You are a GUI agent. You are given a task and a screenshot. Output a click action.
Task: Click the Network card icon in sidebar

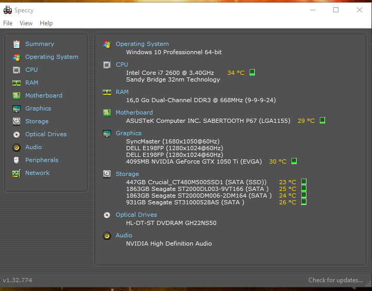[x=17, y=173]
